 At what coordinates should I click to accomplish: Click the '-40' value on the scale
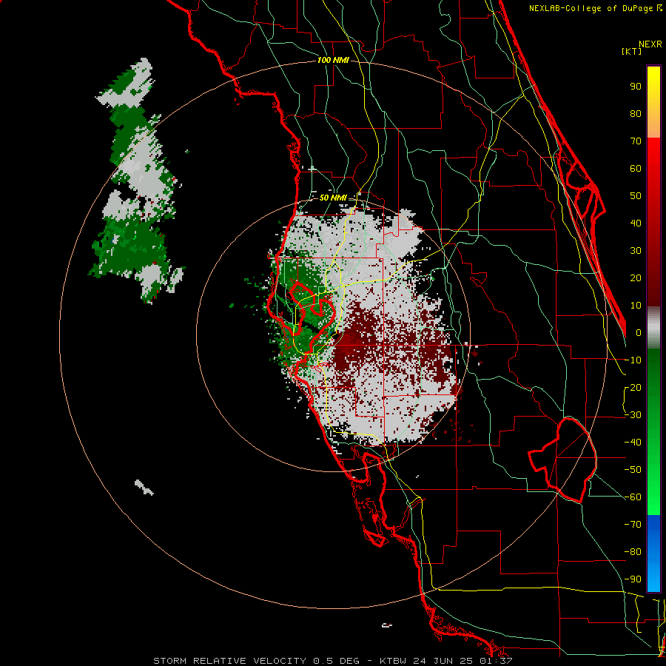[x=633, y=443]
